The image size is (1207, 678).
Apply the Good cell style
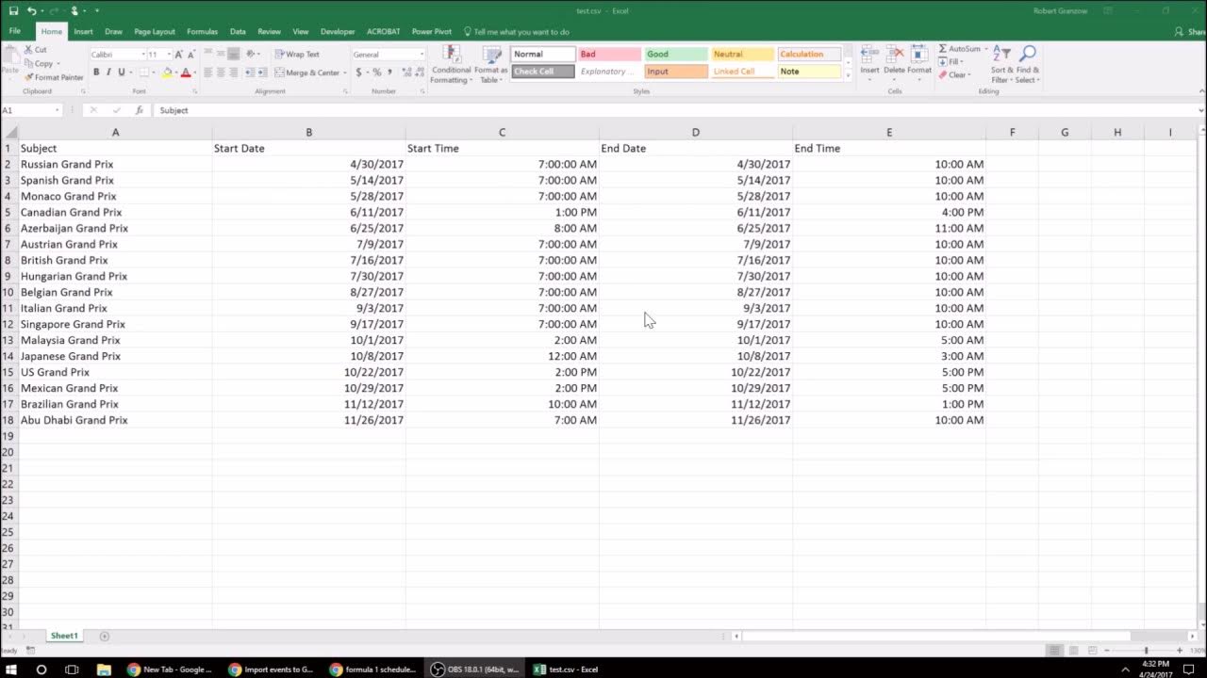[676, 55]
